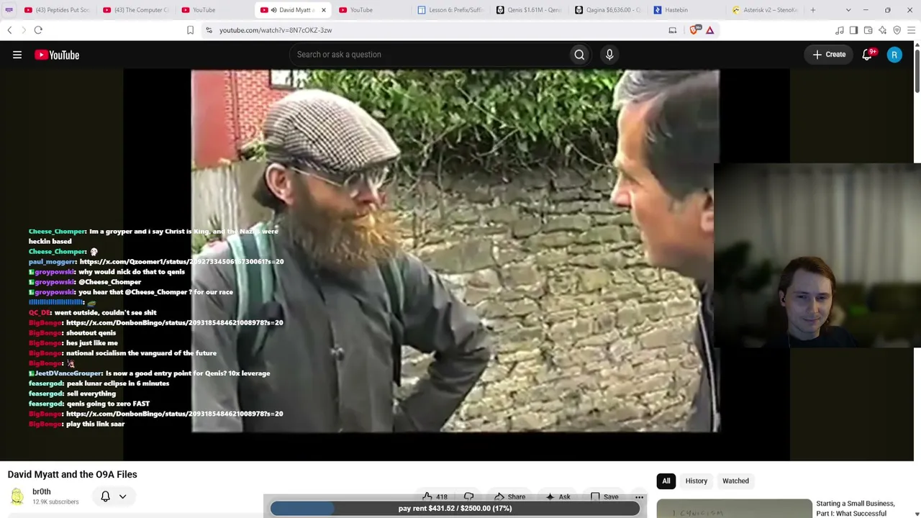Open the browser sidebar panel
Viewport: 921px width, 518px height.
pyautogui.click(x=853, y=30)
